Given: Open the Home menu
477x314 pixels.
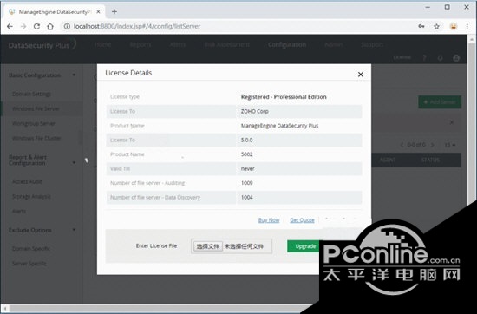Looking at the screenshot, I should [102, 45].
